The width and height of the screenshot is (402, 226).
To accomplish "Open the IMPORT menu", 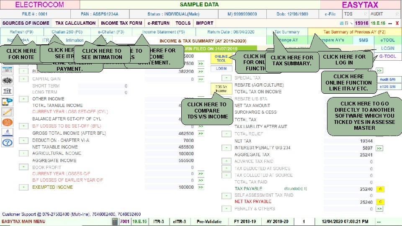I will click(x=205, y=23).
